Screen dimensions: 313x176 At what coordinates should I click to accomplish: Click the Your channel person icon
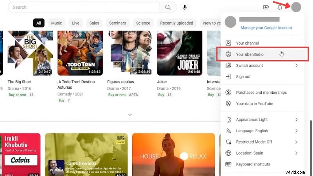click(228, 43)
